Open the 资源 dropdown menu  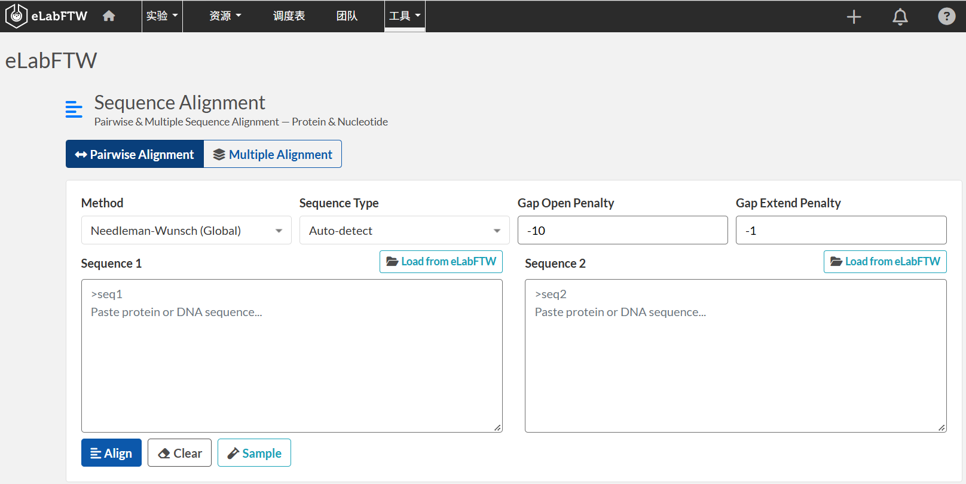pos(225,16)
